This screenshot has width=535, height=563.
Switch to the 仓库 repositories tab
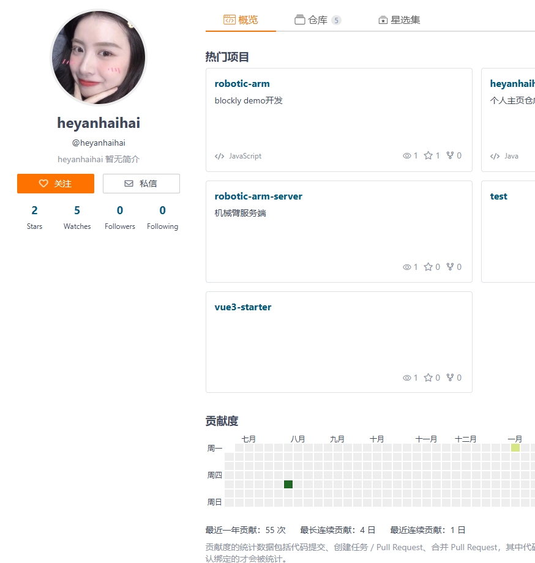point(318,20)
